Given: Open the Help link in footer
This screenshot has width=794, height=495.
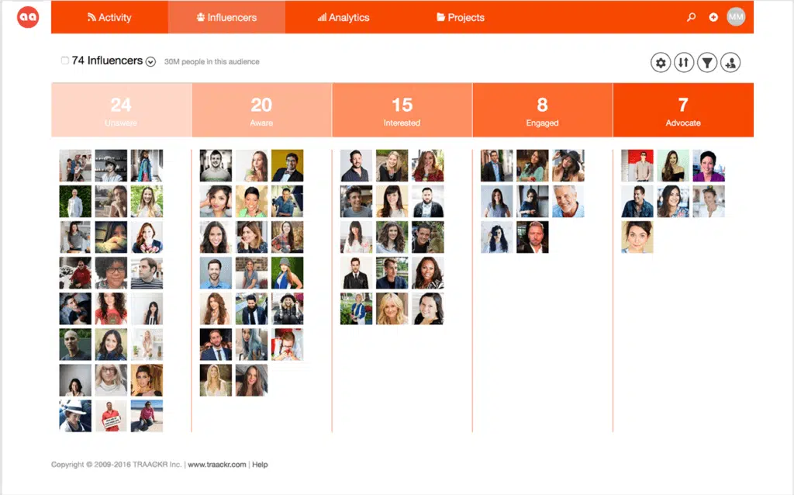Looking at the screenshot, I should click(x=260, y=465).
